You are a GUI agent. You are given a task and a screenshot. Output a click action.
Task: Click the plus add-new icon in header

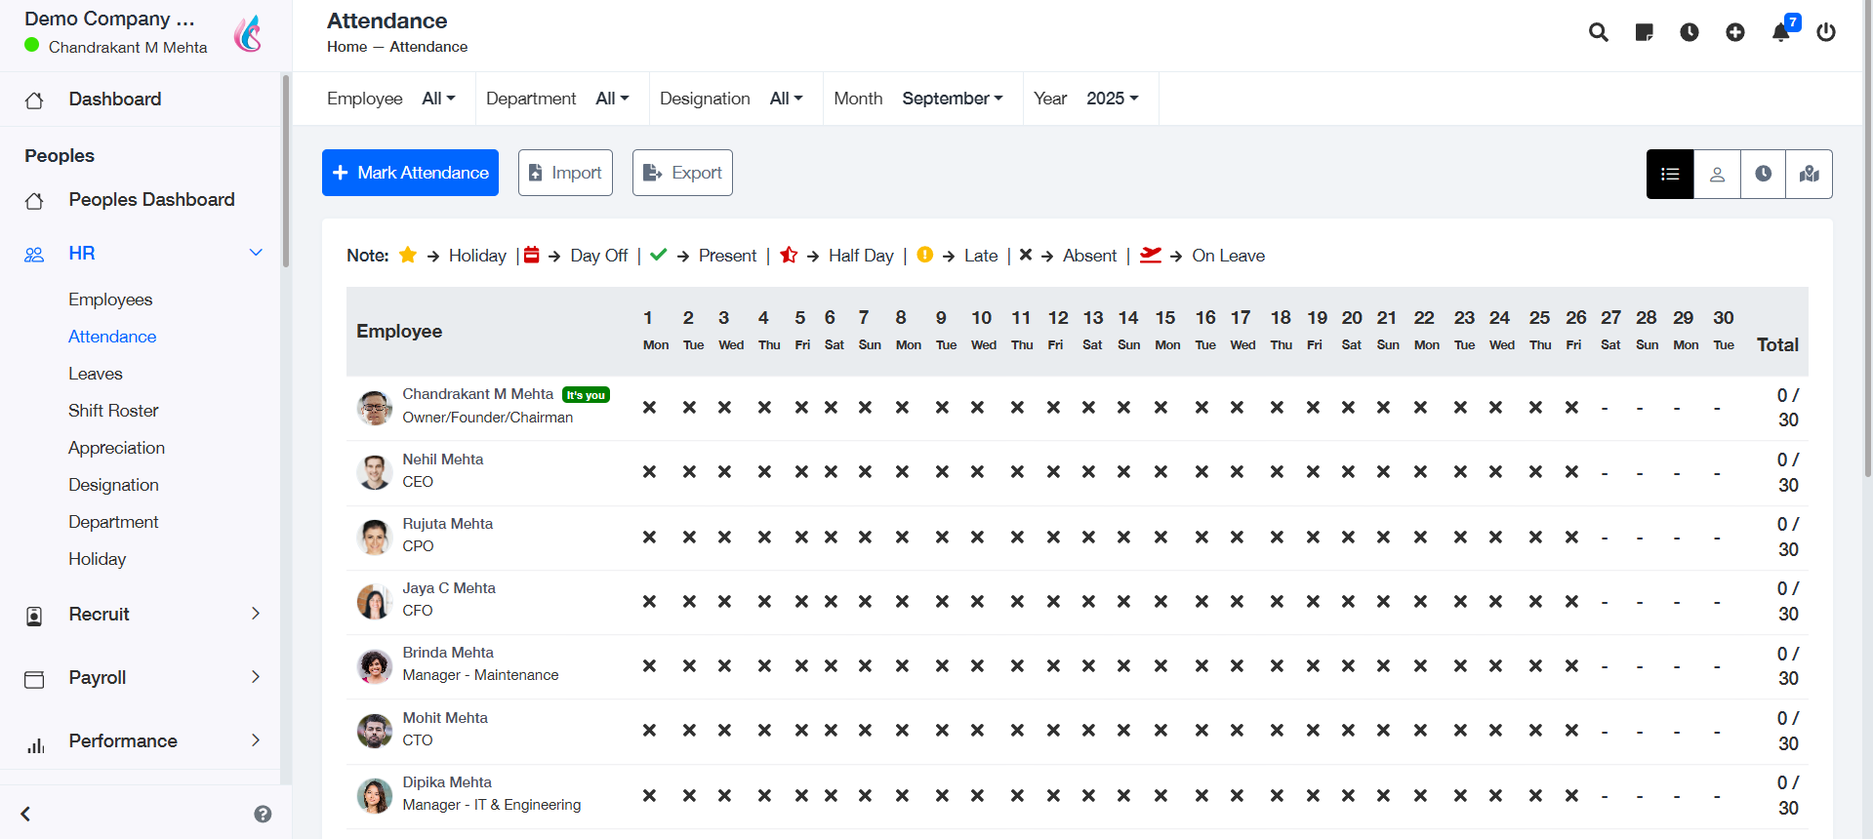tap(1735, 32)
